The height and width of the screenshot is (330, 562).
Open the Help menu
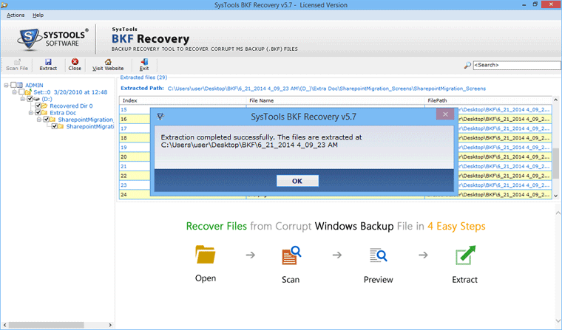38,15
